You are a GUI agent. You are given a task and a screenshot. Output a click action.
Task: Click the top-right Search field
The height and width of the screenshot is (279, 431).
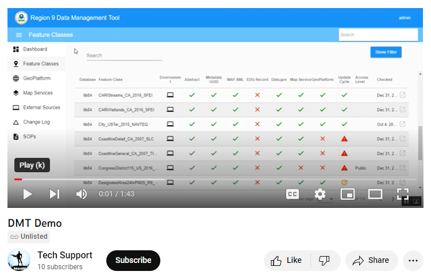[x=378, y=35]
